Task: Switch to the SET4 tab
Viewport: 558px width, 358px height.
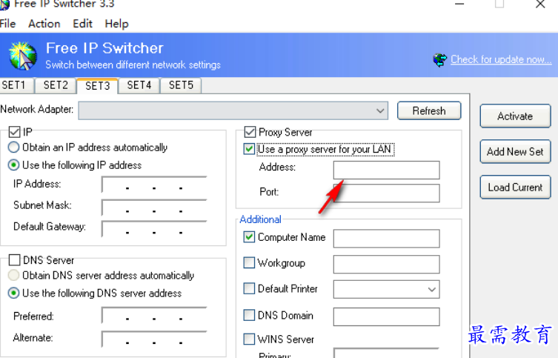Action: (x=139, y=85)
